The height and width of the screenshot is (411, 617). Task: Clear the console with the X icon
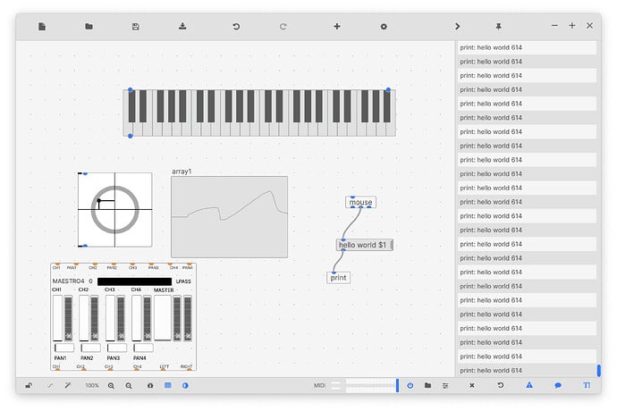472,385
